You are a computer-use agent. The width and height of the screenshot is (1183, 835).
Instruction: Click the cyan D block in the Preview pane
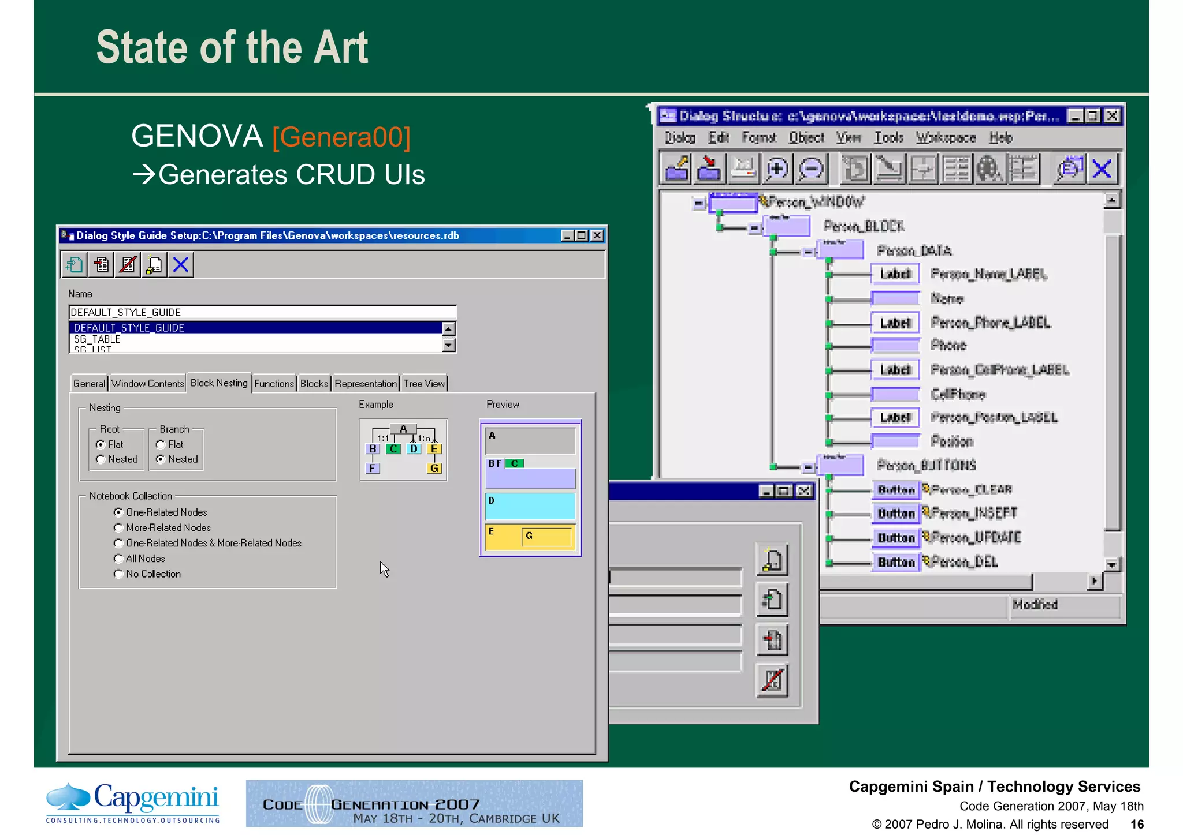[530, 507]
